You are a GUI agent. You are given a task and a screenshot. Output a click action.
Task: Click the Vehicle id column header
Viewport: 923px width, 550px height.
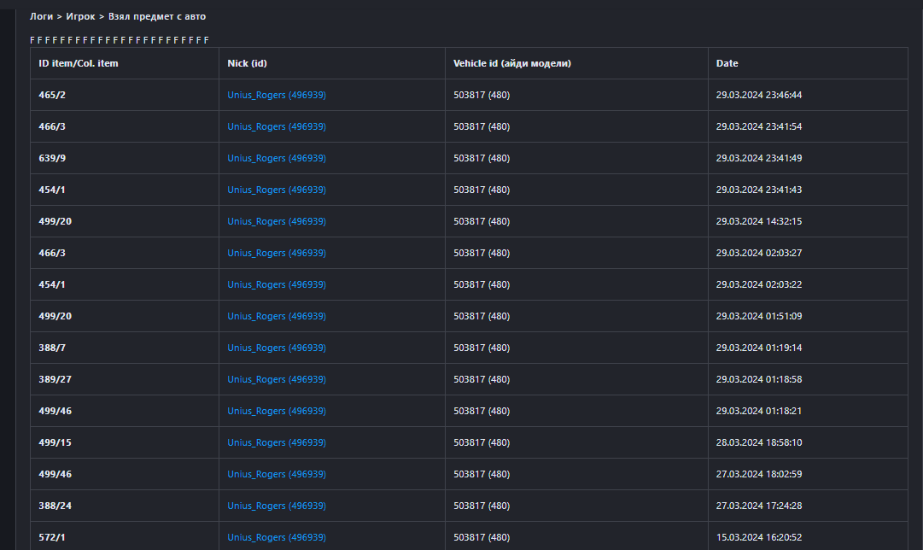coord(511,63)
